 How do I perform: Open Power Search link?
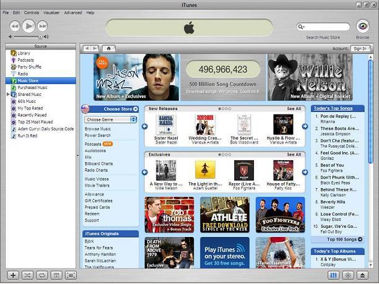98,136
